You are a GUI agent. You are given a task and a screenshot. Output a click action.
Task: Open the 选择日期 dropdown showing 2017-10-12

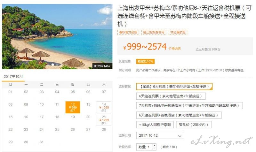click(x=160, y=135)
